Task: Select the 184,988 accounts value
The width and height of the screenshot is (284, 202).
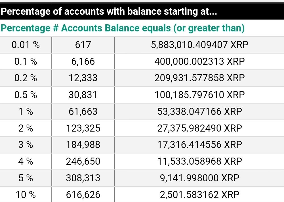Action: pos(83,145)
